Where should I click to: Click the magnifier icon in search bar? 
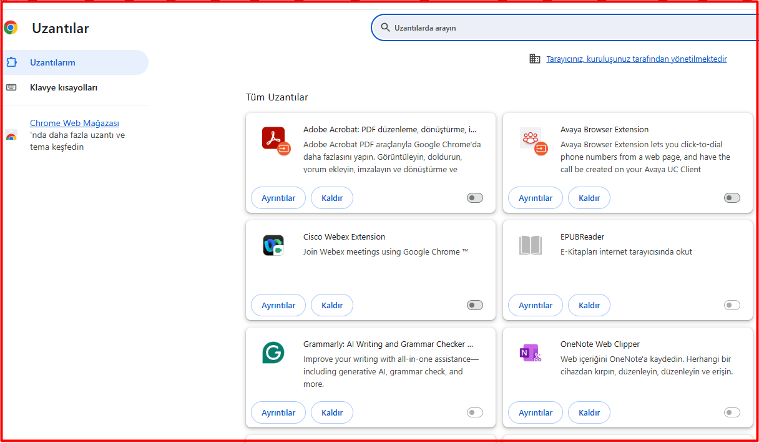tap(385, 27)
